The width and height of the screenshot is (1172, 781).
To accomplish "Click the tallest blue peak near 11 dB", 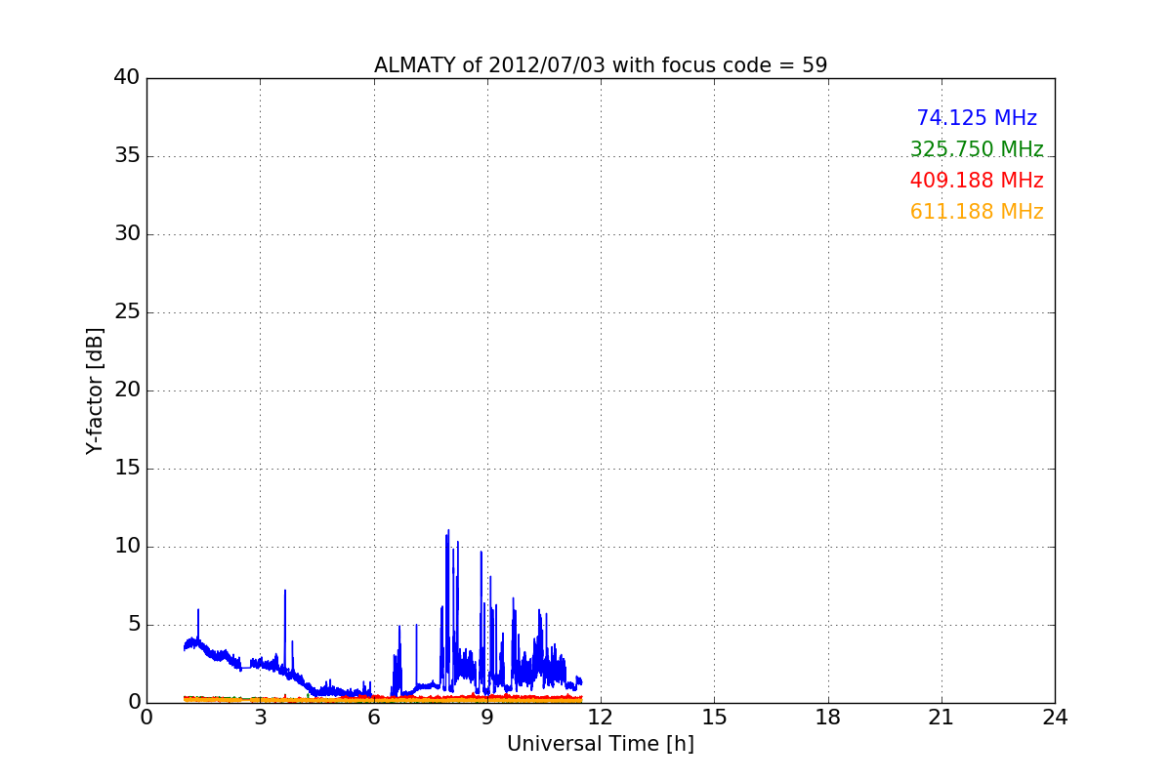I will coord(448,533).
